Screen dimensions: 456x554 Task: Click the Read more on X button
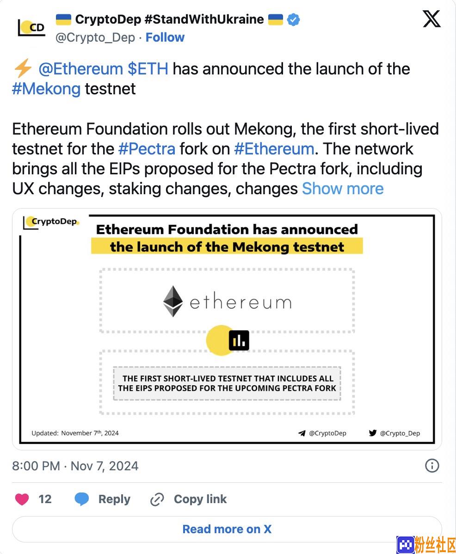coord(227,529)
